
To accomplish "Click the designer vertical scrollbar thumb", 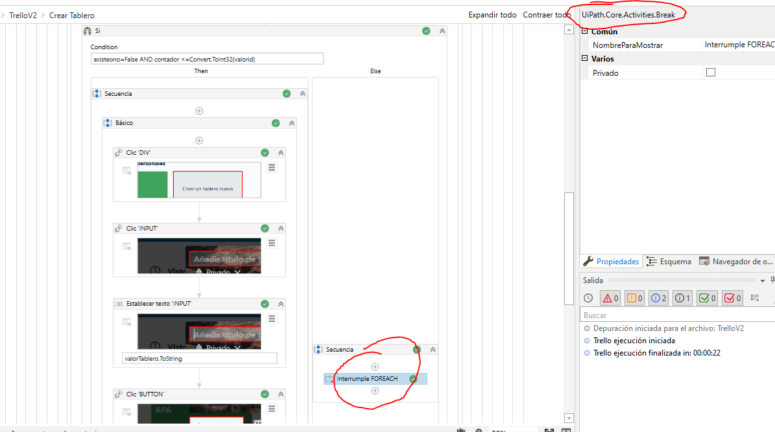I will click(569, 248).
